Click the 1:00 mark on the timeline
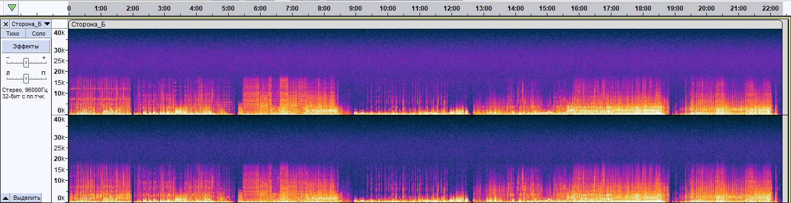Image resolution: width=791 pixels, height=203 pixels. click(x=100, y=9)
